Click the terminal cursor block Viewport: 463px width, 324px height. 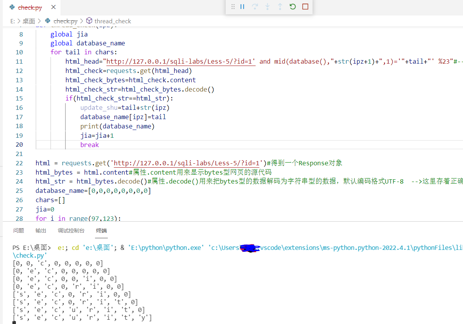(x=14, y=322)
